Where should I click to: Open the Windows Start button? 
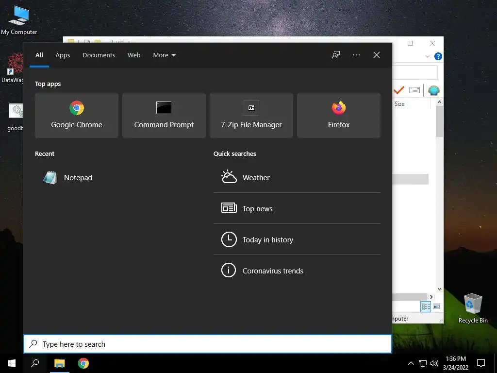pos(12,363)
